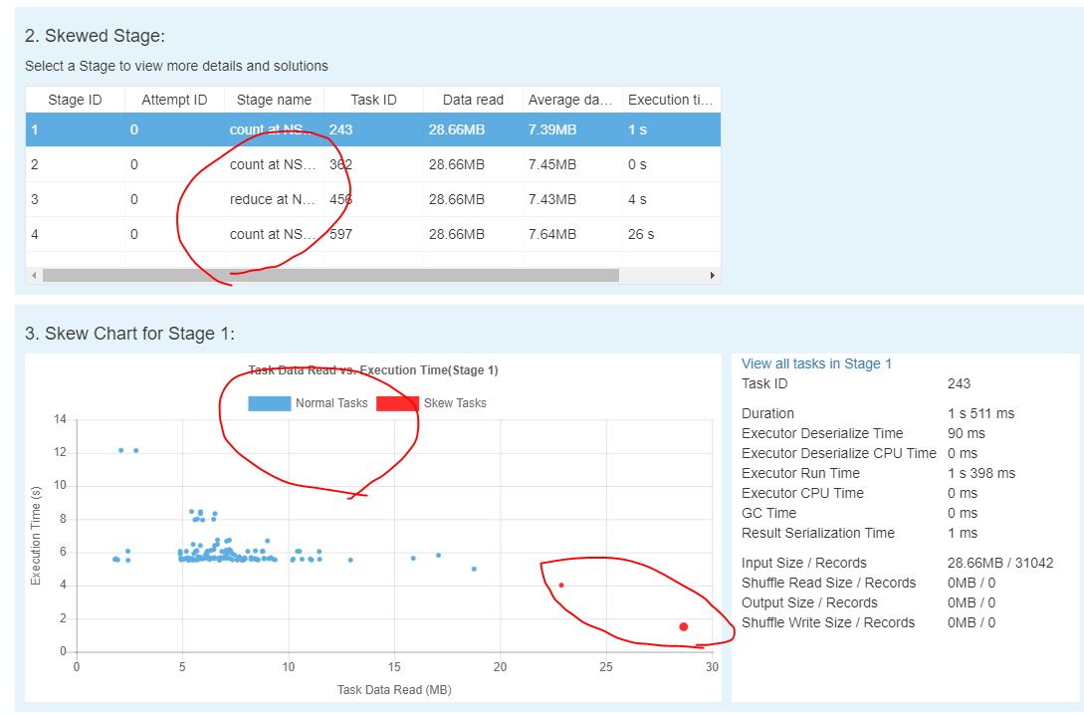Sort by the Stage name column header
1084x714 pixels.
(x=274, y=100)
